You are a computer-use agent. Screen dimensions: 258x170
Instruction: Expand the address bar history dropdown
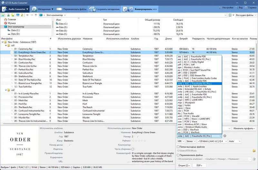[x=225, y=15]
